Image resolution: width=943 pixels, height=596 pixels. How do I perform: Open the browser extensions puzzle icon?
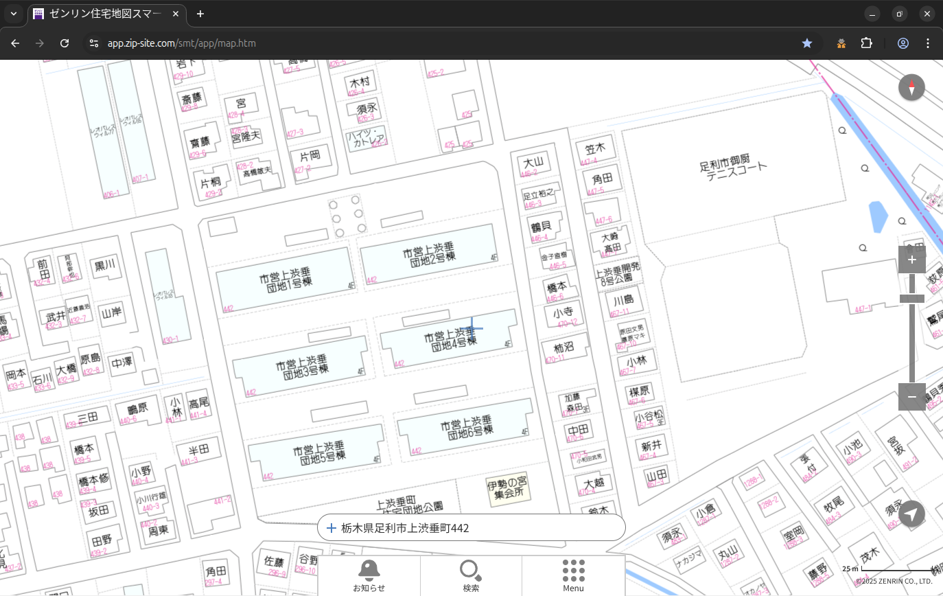click(x=866, y=43)
